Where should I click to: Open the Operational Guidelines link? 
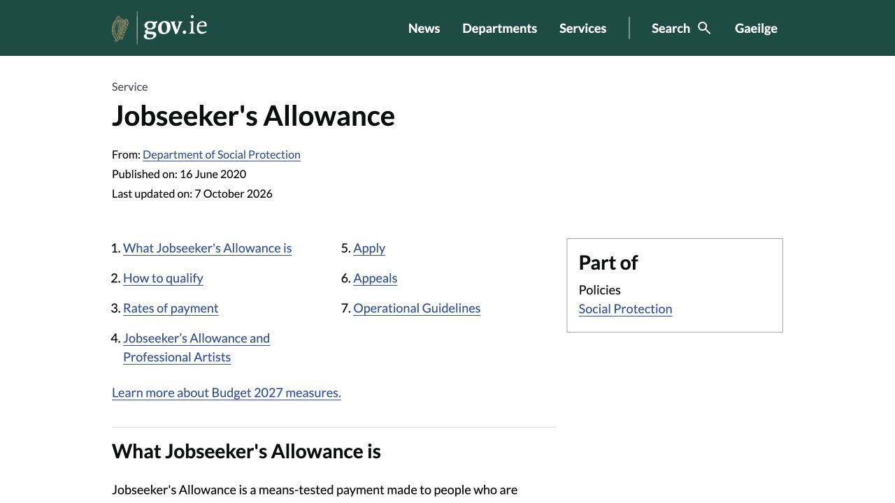coord(417,308)
